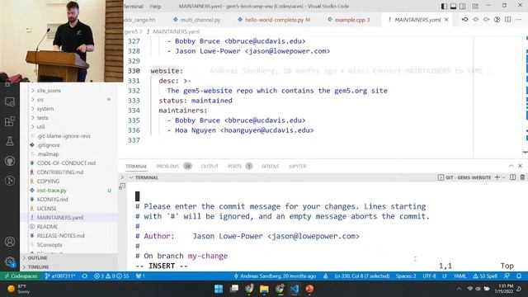This screenshot has width=528, height=297.
Task: Toggle the bottom panel from the title bar
Action: tap(453, 6)
